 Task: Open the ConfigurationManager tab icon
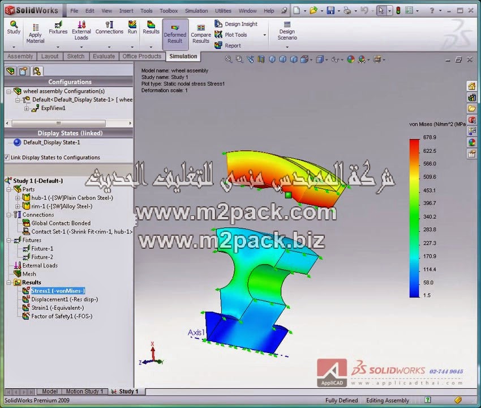(x=37, y=71)
